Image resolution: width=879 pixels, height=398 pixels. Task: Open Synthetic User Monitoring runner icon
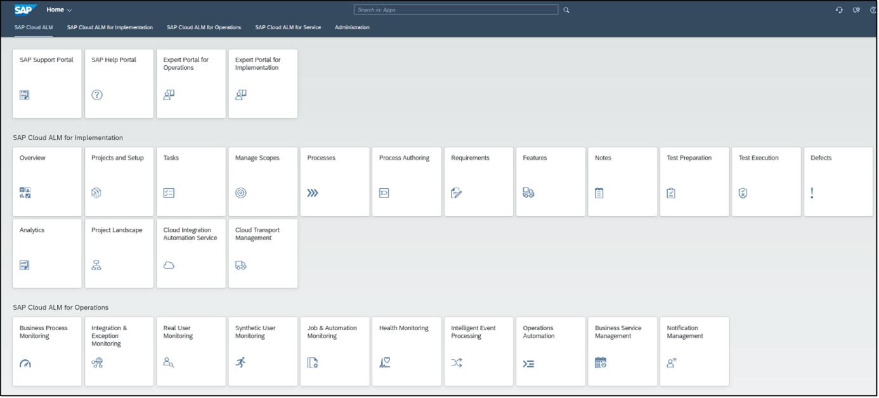[240, 363]
